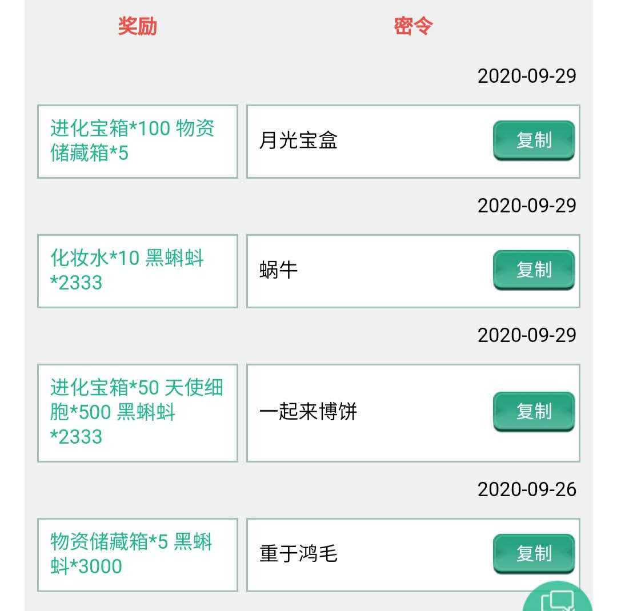Select the 月光宝盒 code text
617x611 pixels.
click(x=298, y=140)
